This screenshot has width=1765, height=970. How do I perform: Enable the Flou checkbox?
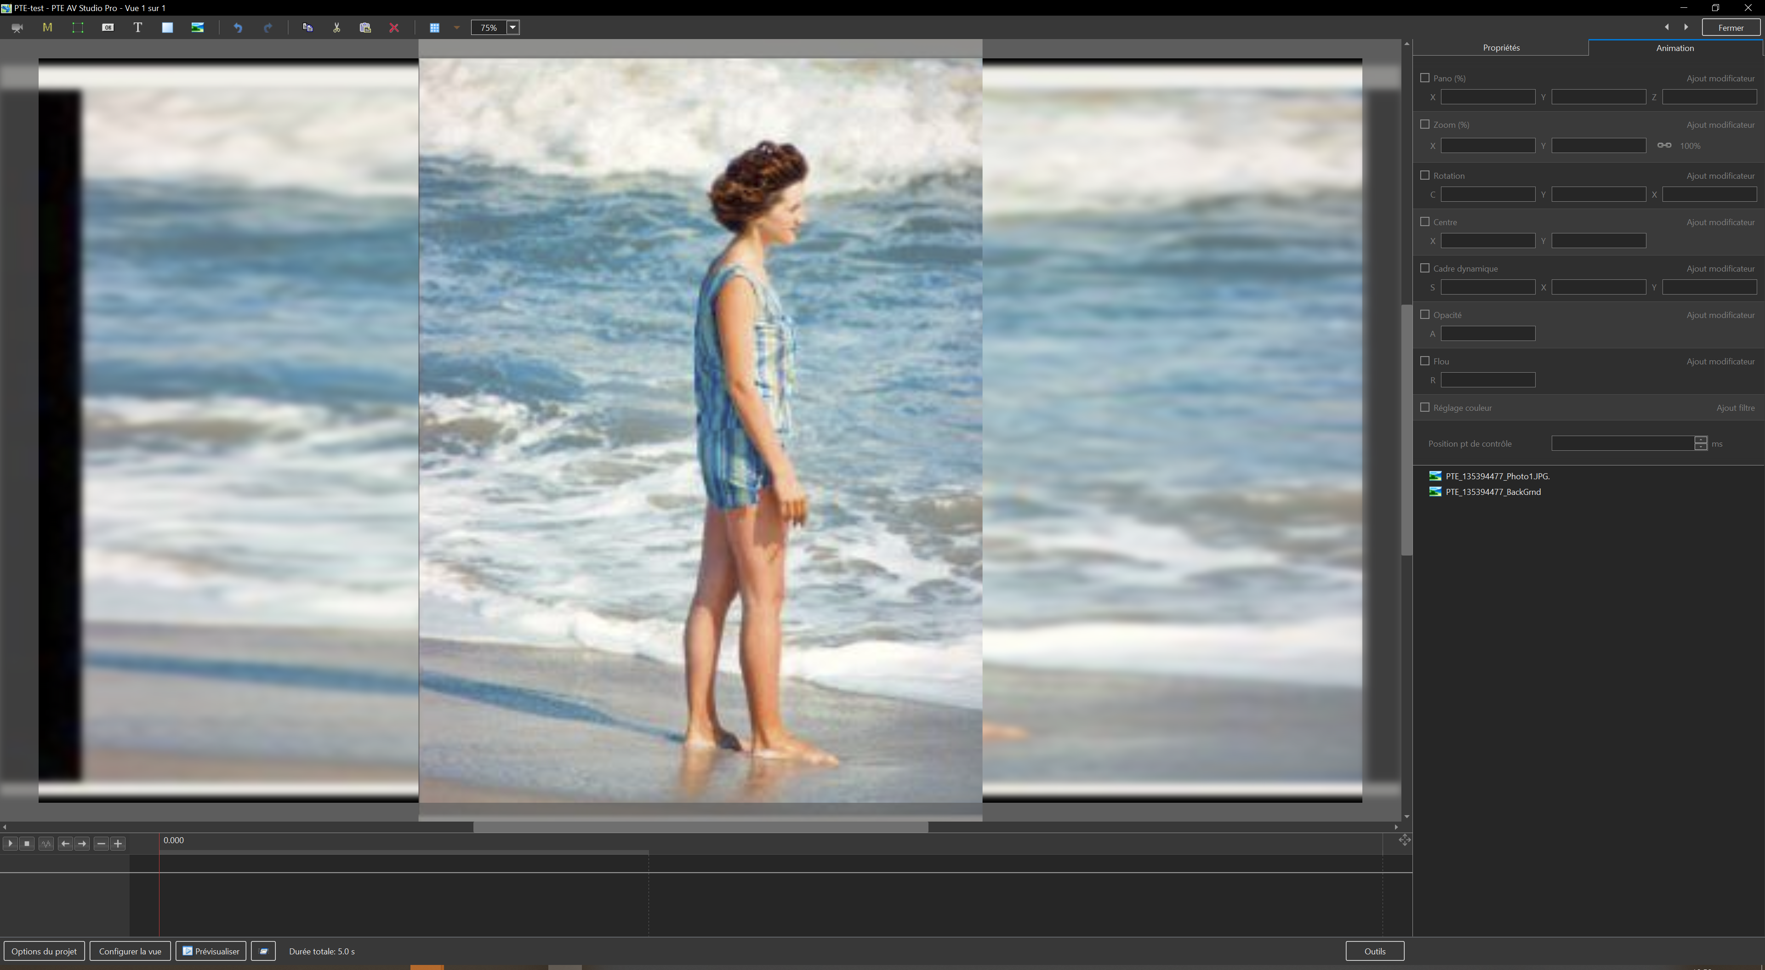tap(1425, 361)
